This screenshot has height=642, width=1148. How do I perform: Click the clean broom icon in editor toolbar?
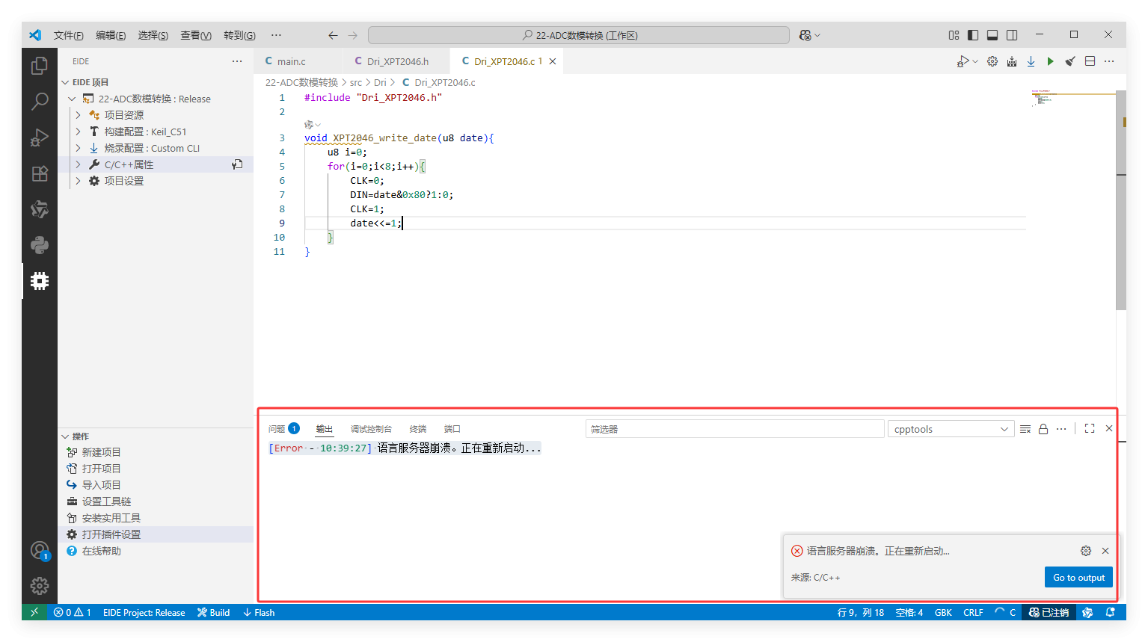click(1070, 61)
